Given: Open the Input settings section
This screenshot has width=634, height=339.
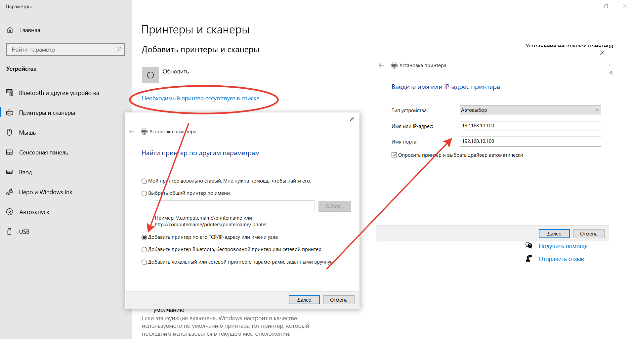Looking at the screenshot, I should [25, 172].
